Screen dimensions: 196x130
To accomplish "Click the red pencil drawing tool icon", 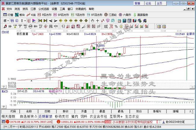I will click(x=5, y=26).
